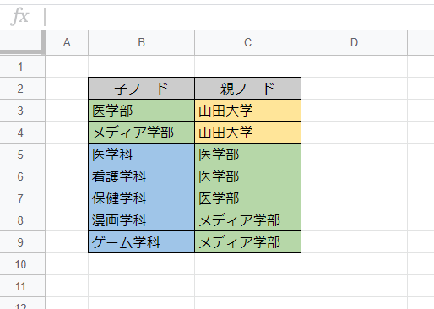The image size is (434, 309).
Task: Select empty cell D6
Action: click(354, 176)
